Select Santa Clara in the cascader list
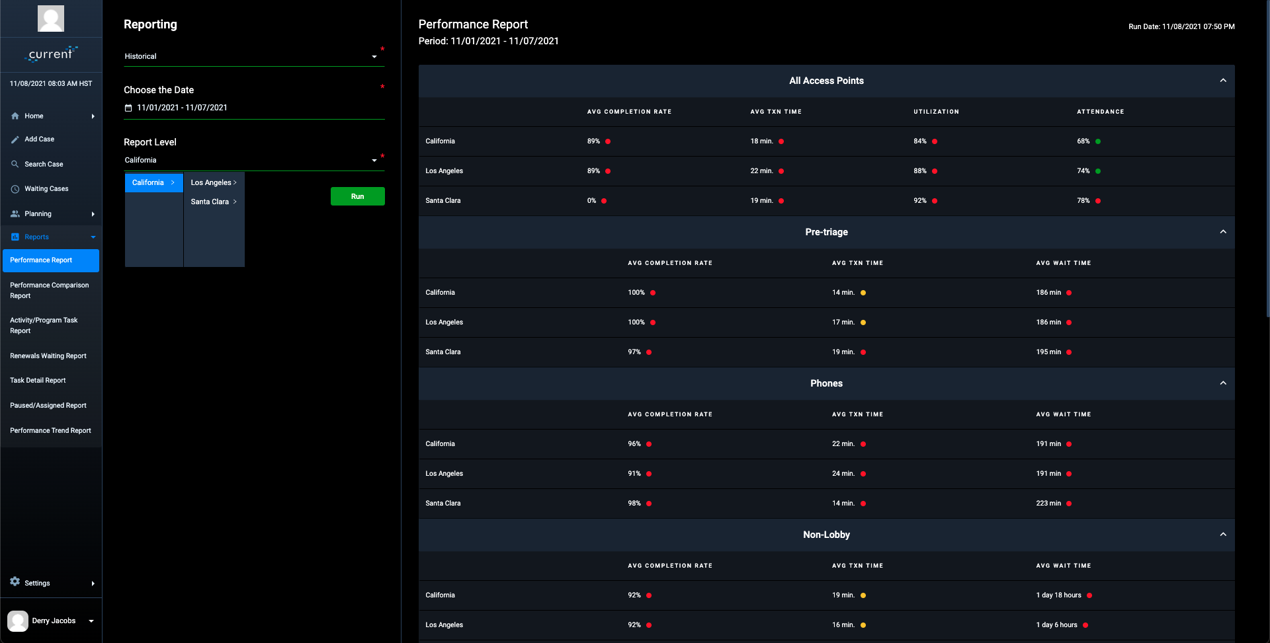Viewport: 1270px width, 643px height. [214, 202]
